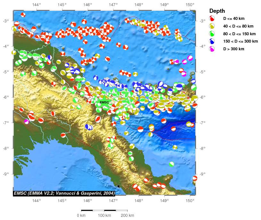Screen dimensions: 261x220
Task: Click the yellow beachball icon in the legend
Action: 212,26
